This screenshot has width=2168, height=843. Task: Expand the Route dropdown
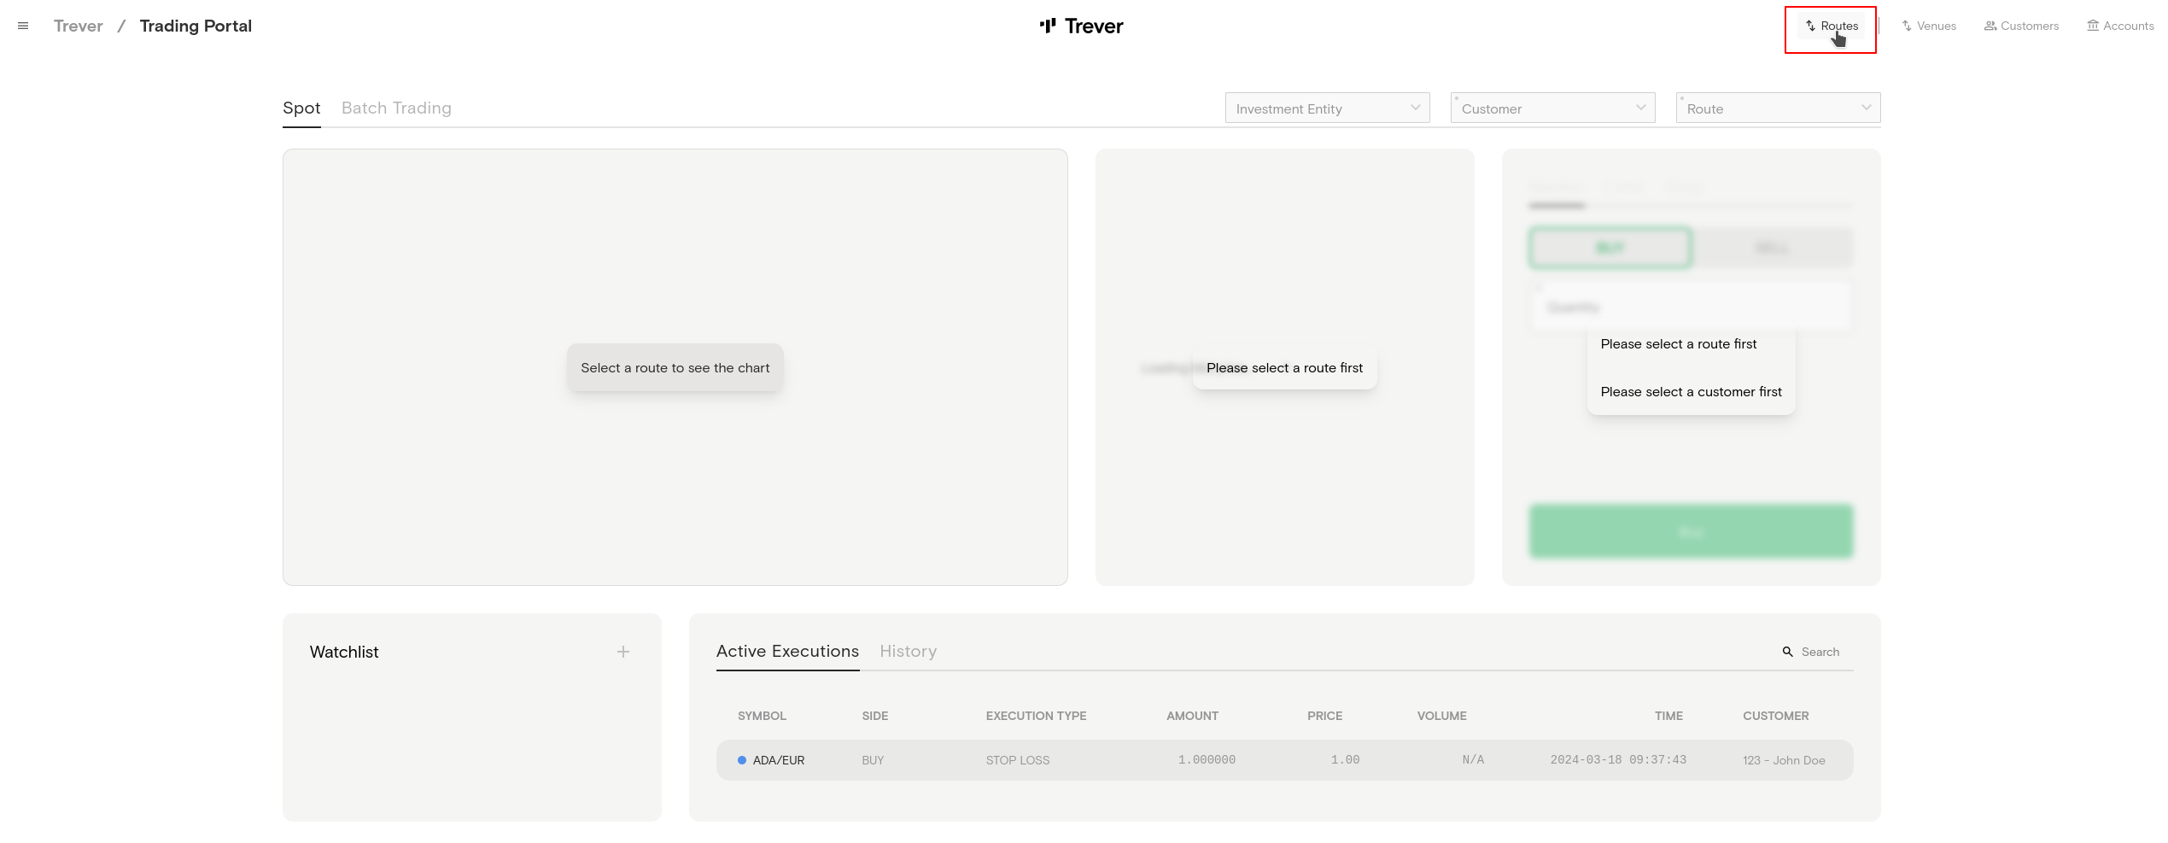point(1778,108)
